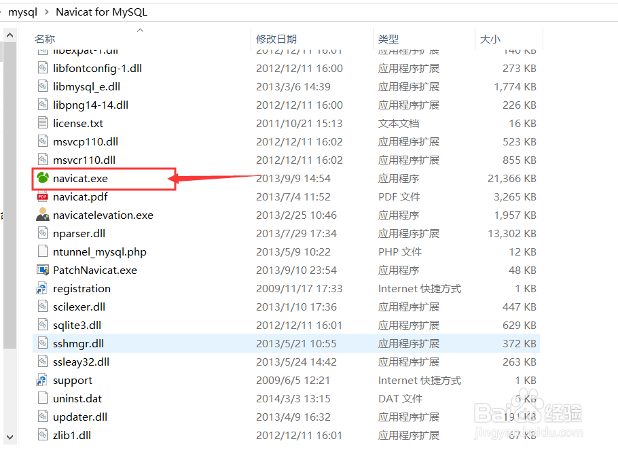Select the navicatelevation.exe file name
The width and height of the screenshot is (618, 454).
(103, 215)
